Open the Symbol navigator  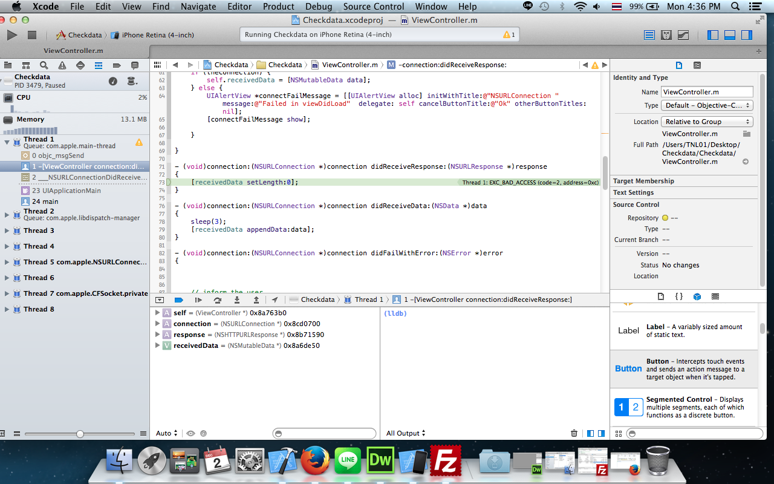26,65
